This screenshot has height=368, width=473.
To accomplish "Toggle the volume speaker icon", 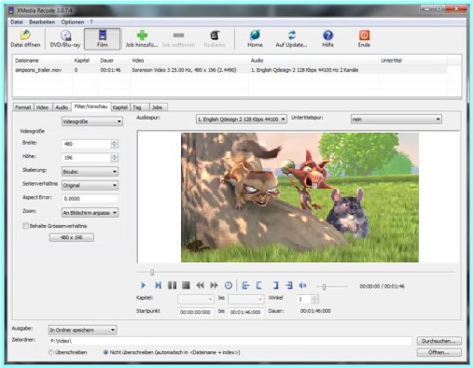I will pos(302,285).
